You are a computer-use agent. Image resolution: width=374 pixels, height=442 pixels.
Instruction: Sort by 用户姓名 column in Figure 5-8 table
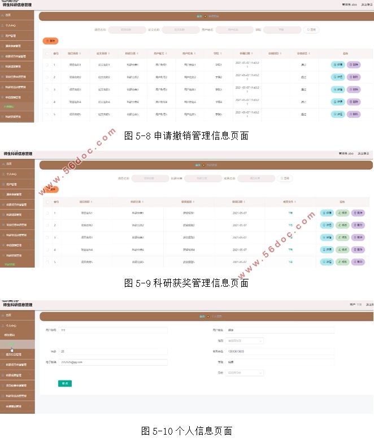194,53
